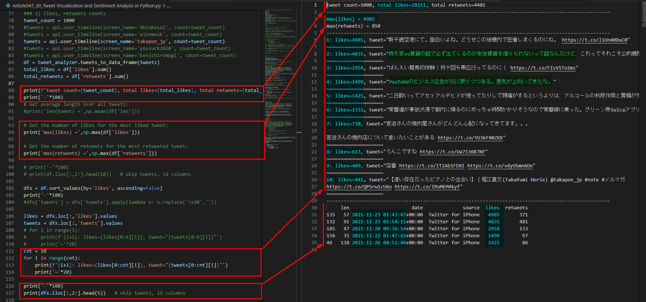The height and width of the screenshot is (302, 646).
Task: Open link https://t.co/QPSrw1cU6o in output
Action: [359, 187]
